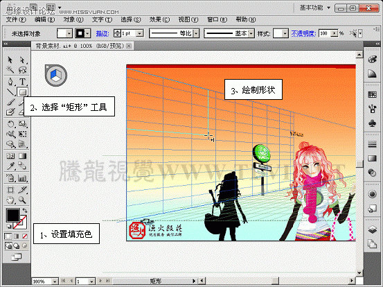This screenshot has width=383, height=287.
Task: Go to next artboard arrow
Action: click(x=100, y=281)
